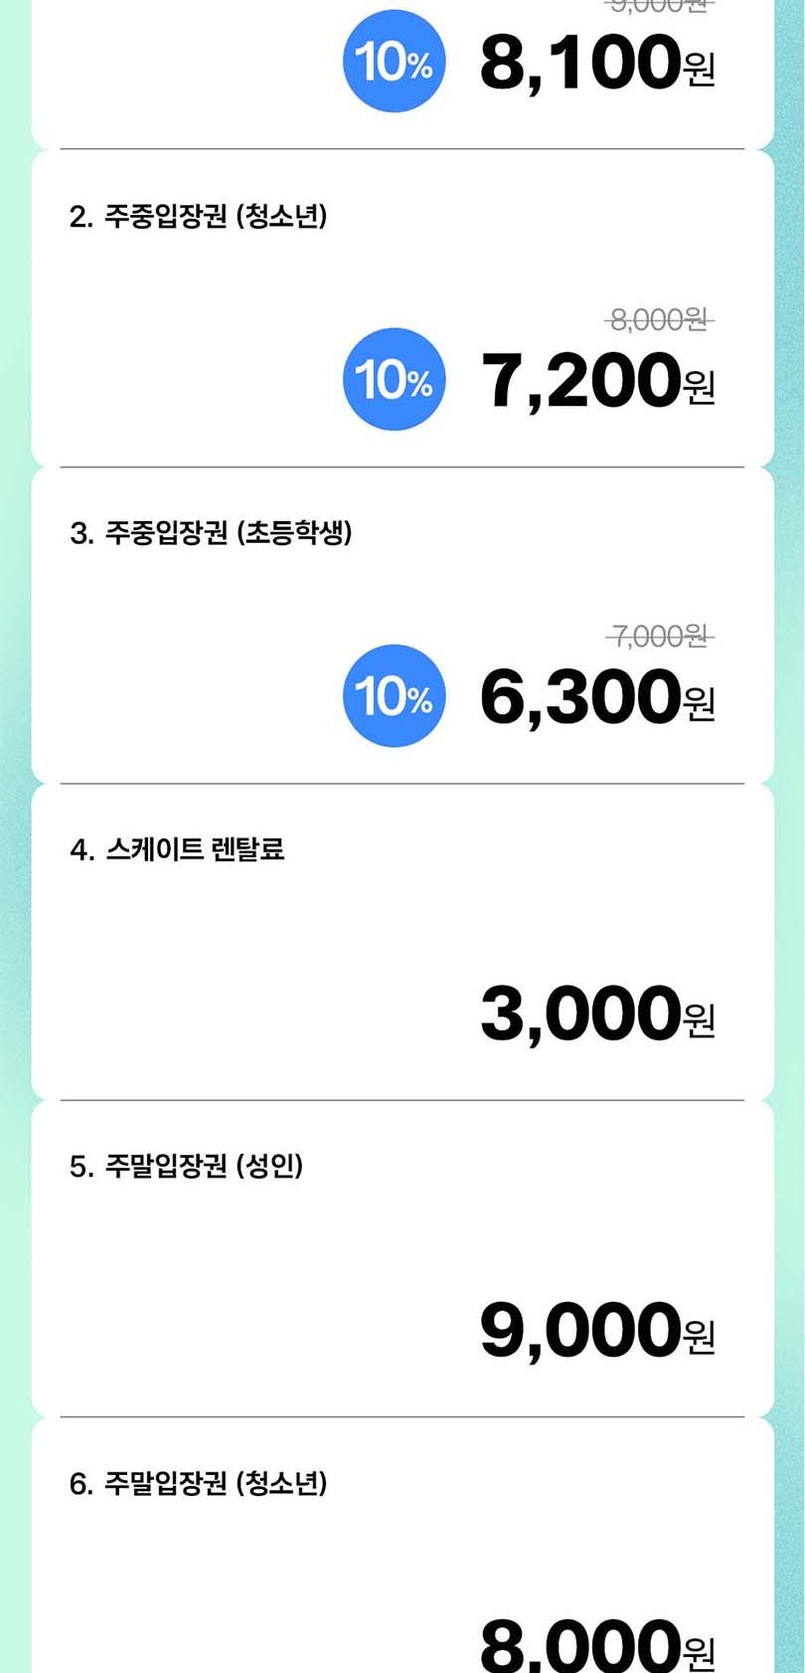805x1673 pixels.
Task: Select the 스케이트 렌탈료 item title
Action: click(178, 849)
